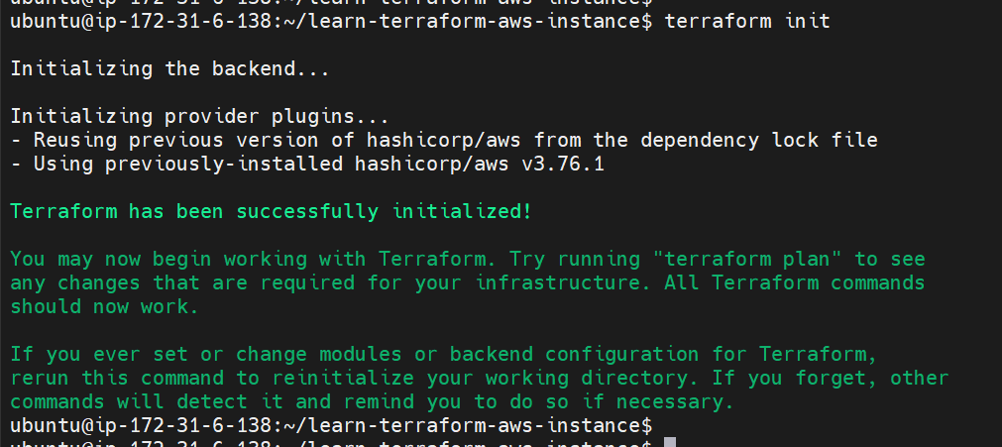Click the "rerun this command" text
Viewport: 1002px width, 447px height.
(x=115, y=379)
